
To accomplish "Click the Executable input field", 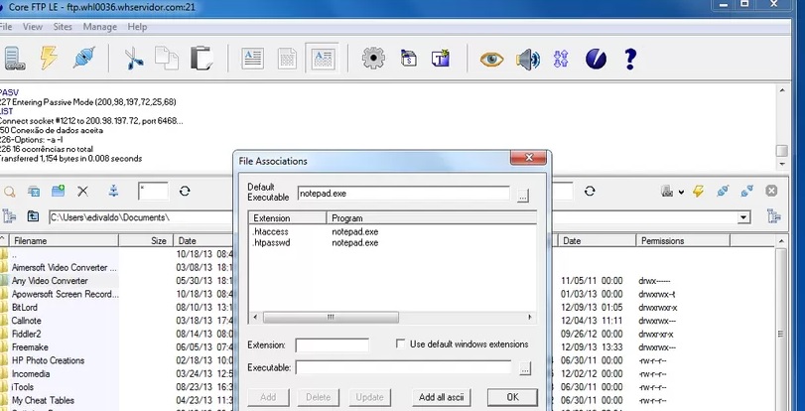I will pos(404,368).
